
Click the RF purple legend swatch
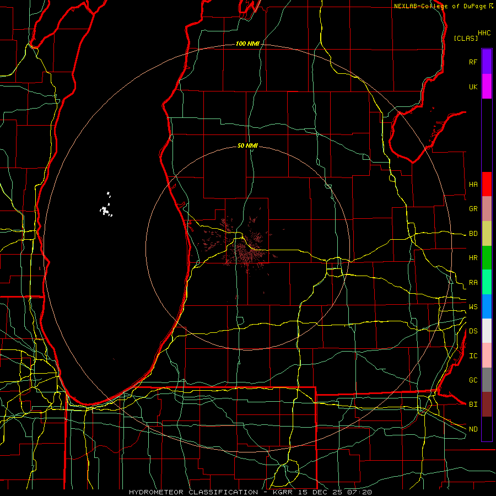tap(487, 62)
